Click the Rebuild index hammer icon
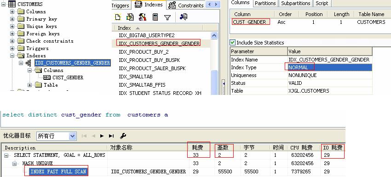 (143, 17)
